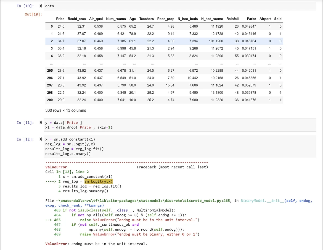
Task: Click the red ValueError heading in traceback
Action: [56, 167]
